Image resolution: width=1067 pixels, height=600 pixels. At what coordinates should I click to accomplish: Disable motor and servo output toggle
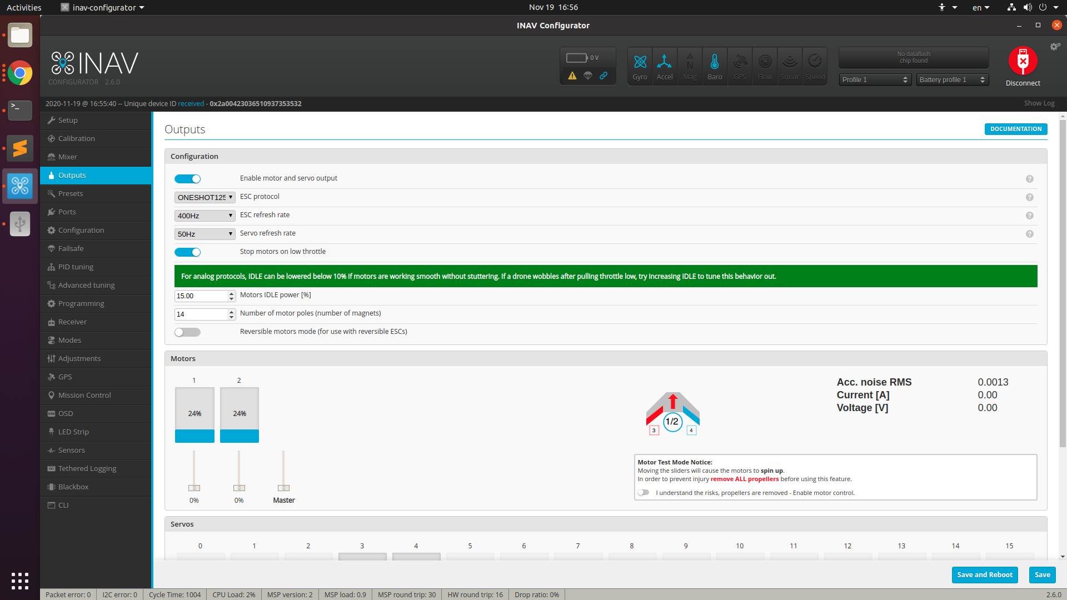(x=188, y=179)
